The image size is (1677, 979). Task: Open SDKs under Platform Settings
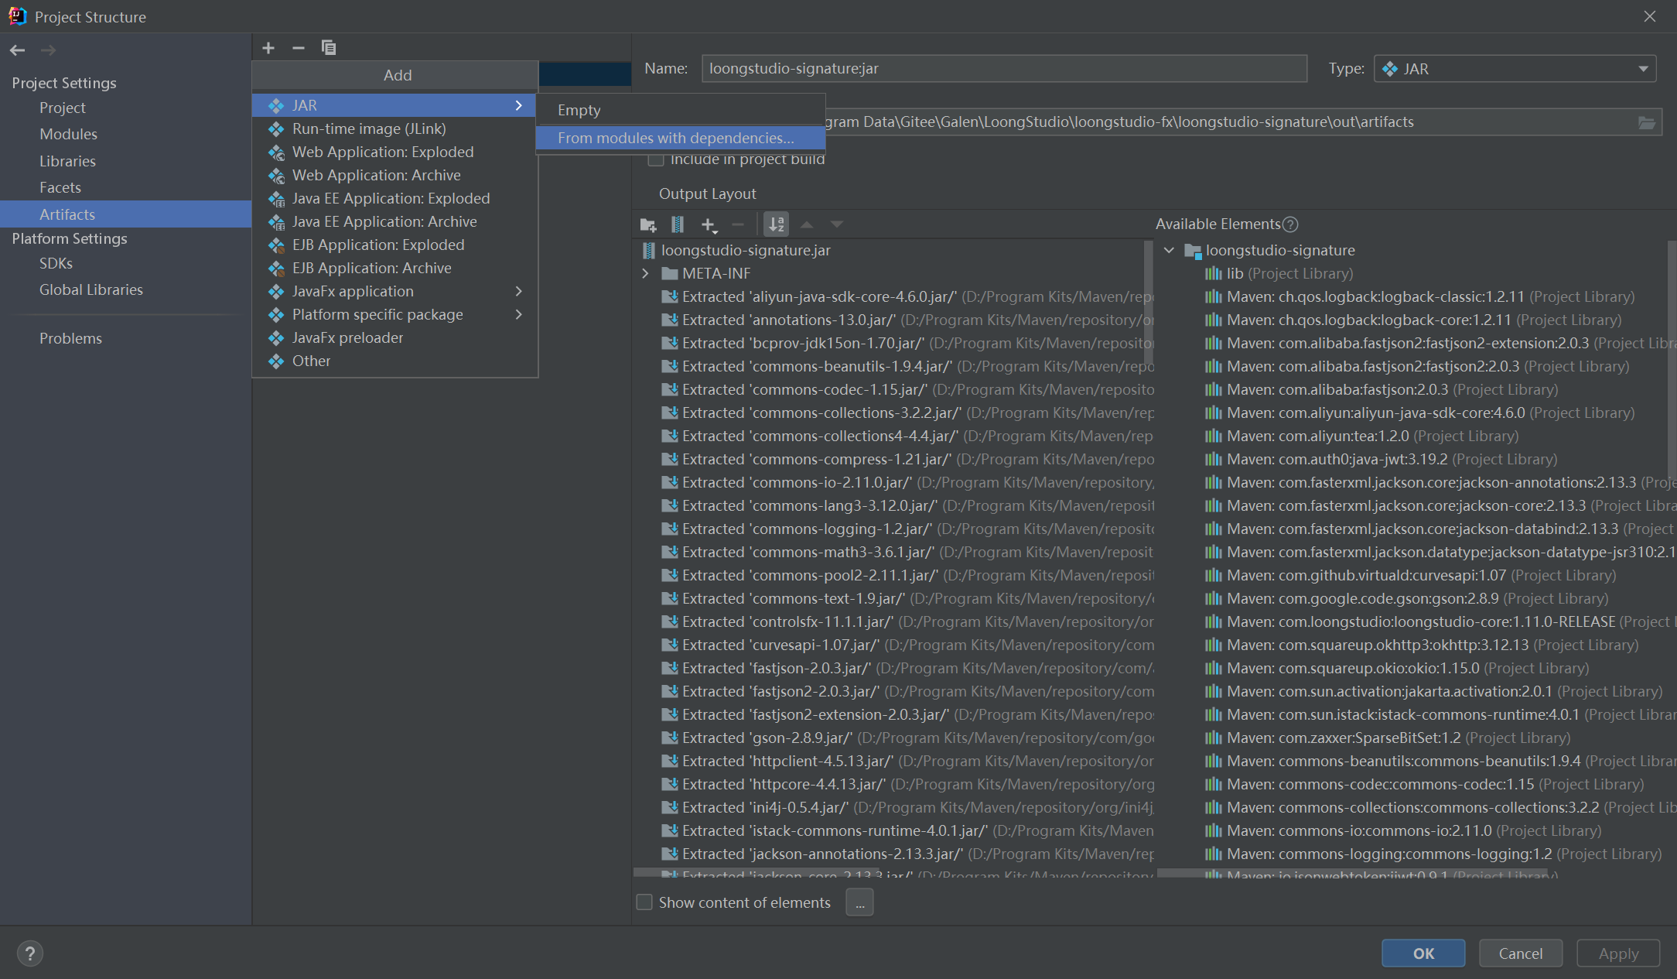tap(56, 263)
